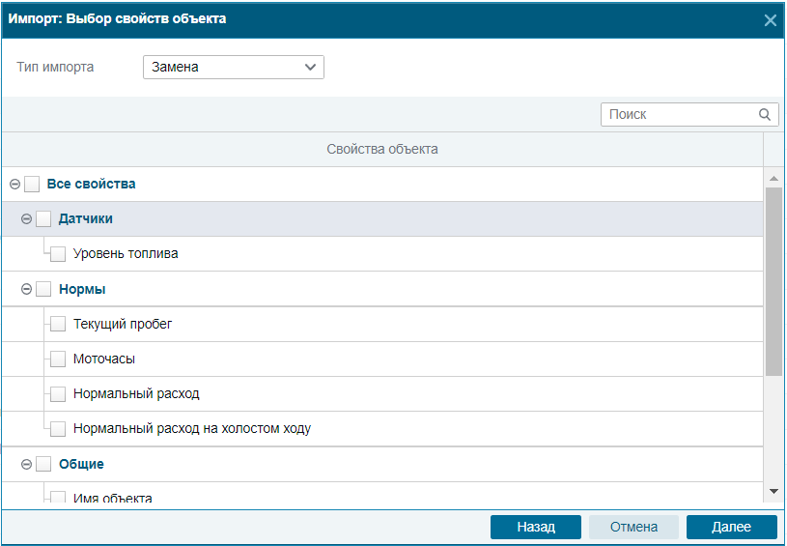Click the Отмена button
The image size is (787, 546).
pos(633,527)
